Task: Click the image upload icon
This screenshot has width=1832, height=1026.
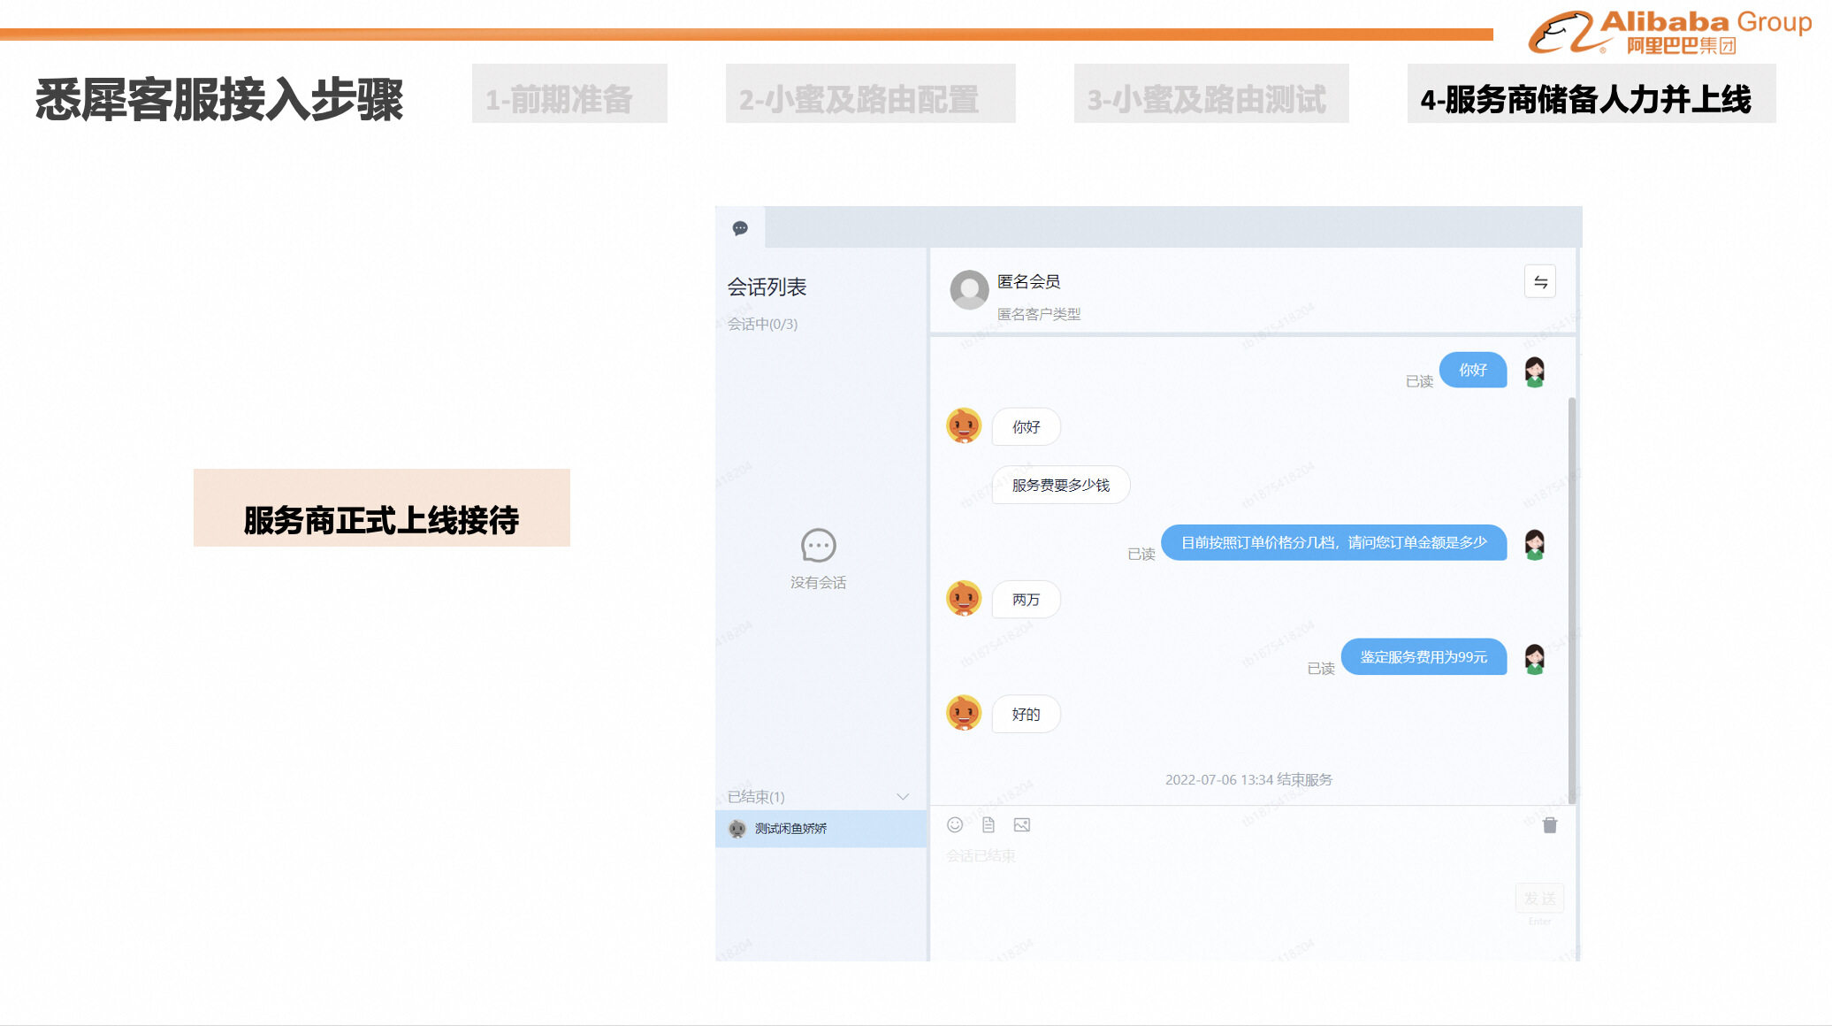Action: [x=1022, y=825]
